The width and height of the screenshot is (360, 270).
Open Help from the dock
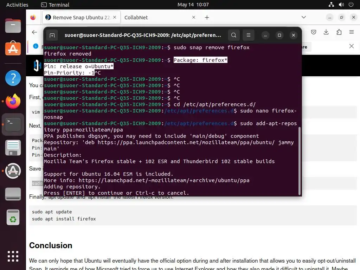pos(13,78)
